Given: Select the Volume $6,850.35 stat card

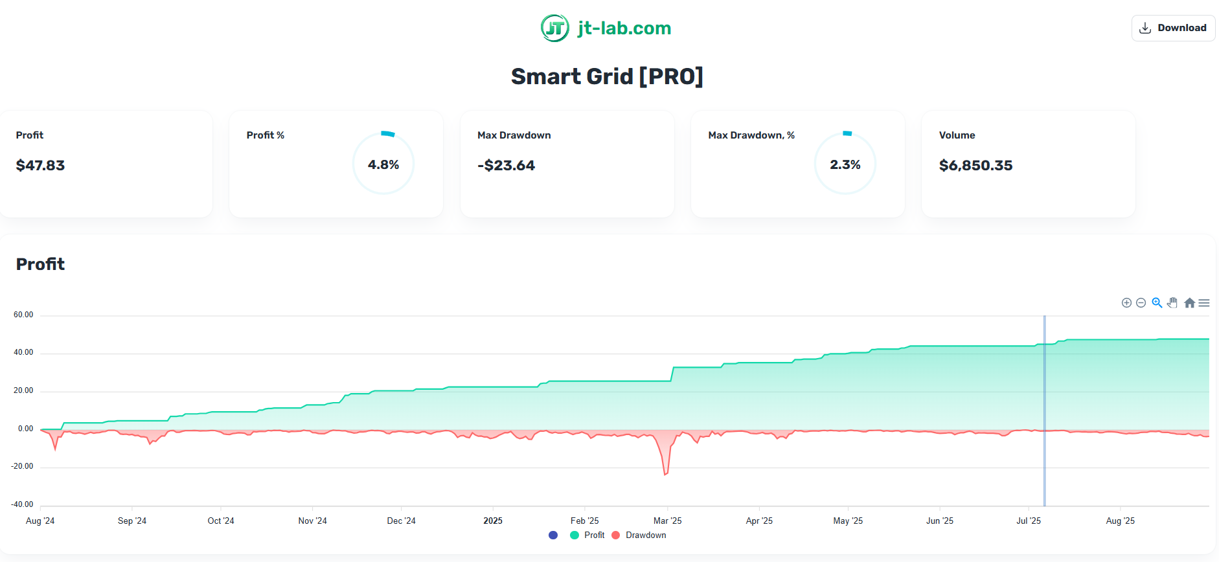Looking at the screenshot, I should point(1028,164).
